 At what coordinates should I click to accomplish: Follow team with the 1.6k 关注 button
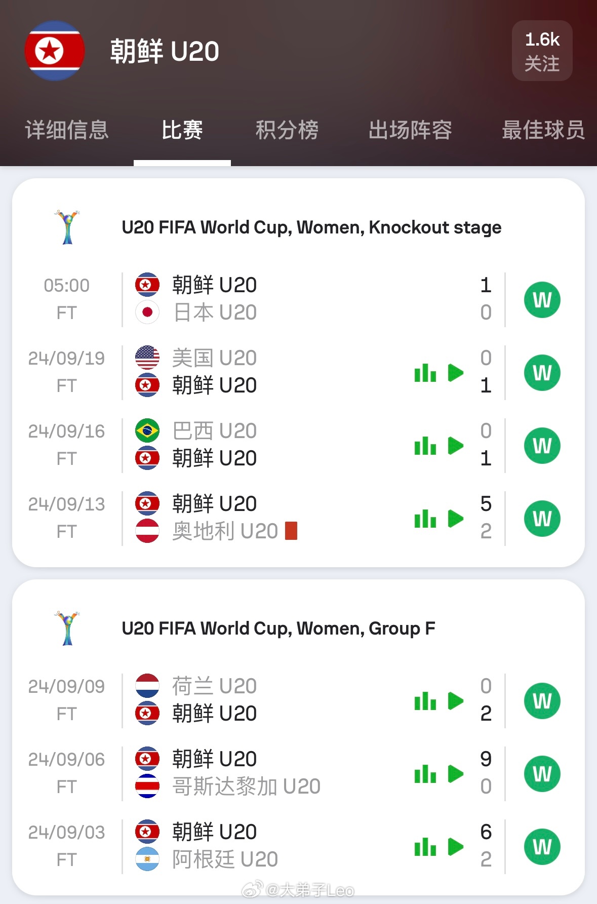[x=542, y=51]
